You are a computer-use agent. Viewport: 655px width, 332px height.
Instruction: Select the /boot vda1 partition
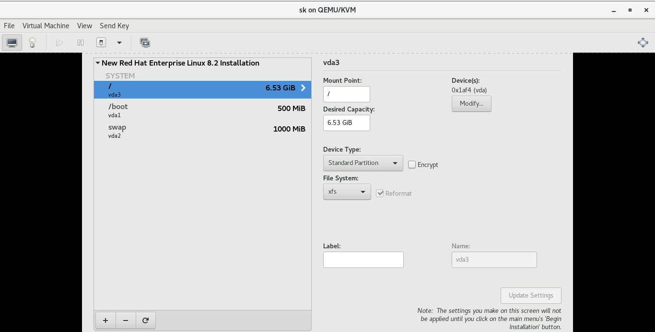pos(202,111)
